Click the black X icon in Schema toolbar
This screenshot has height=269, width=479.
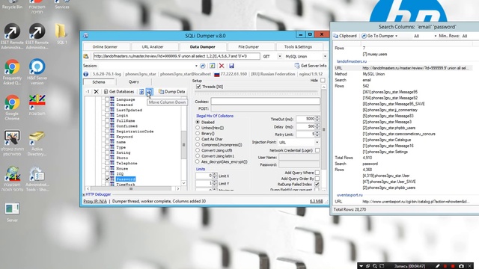[97, 91]
